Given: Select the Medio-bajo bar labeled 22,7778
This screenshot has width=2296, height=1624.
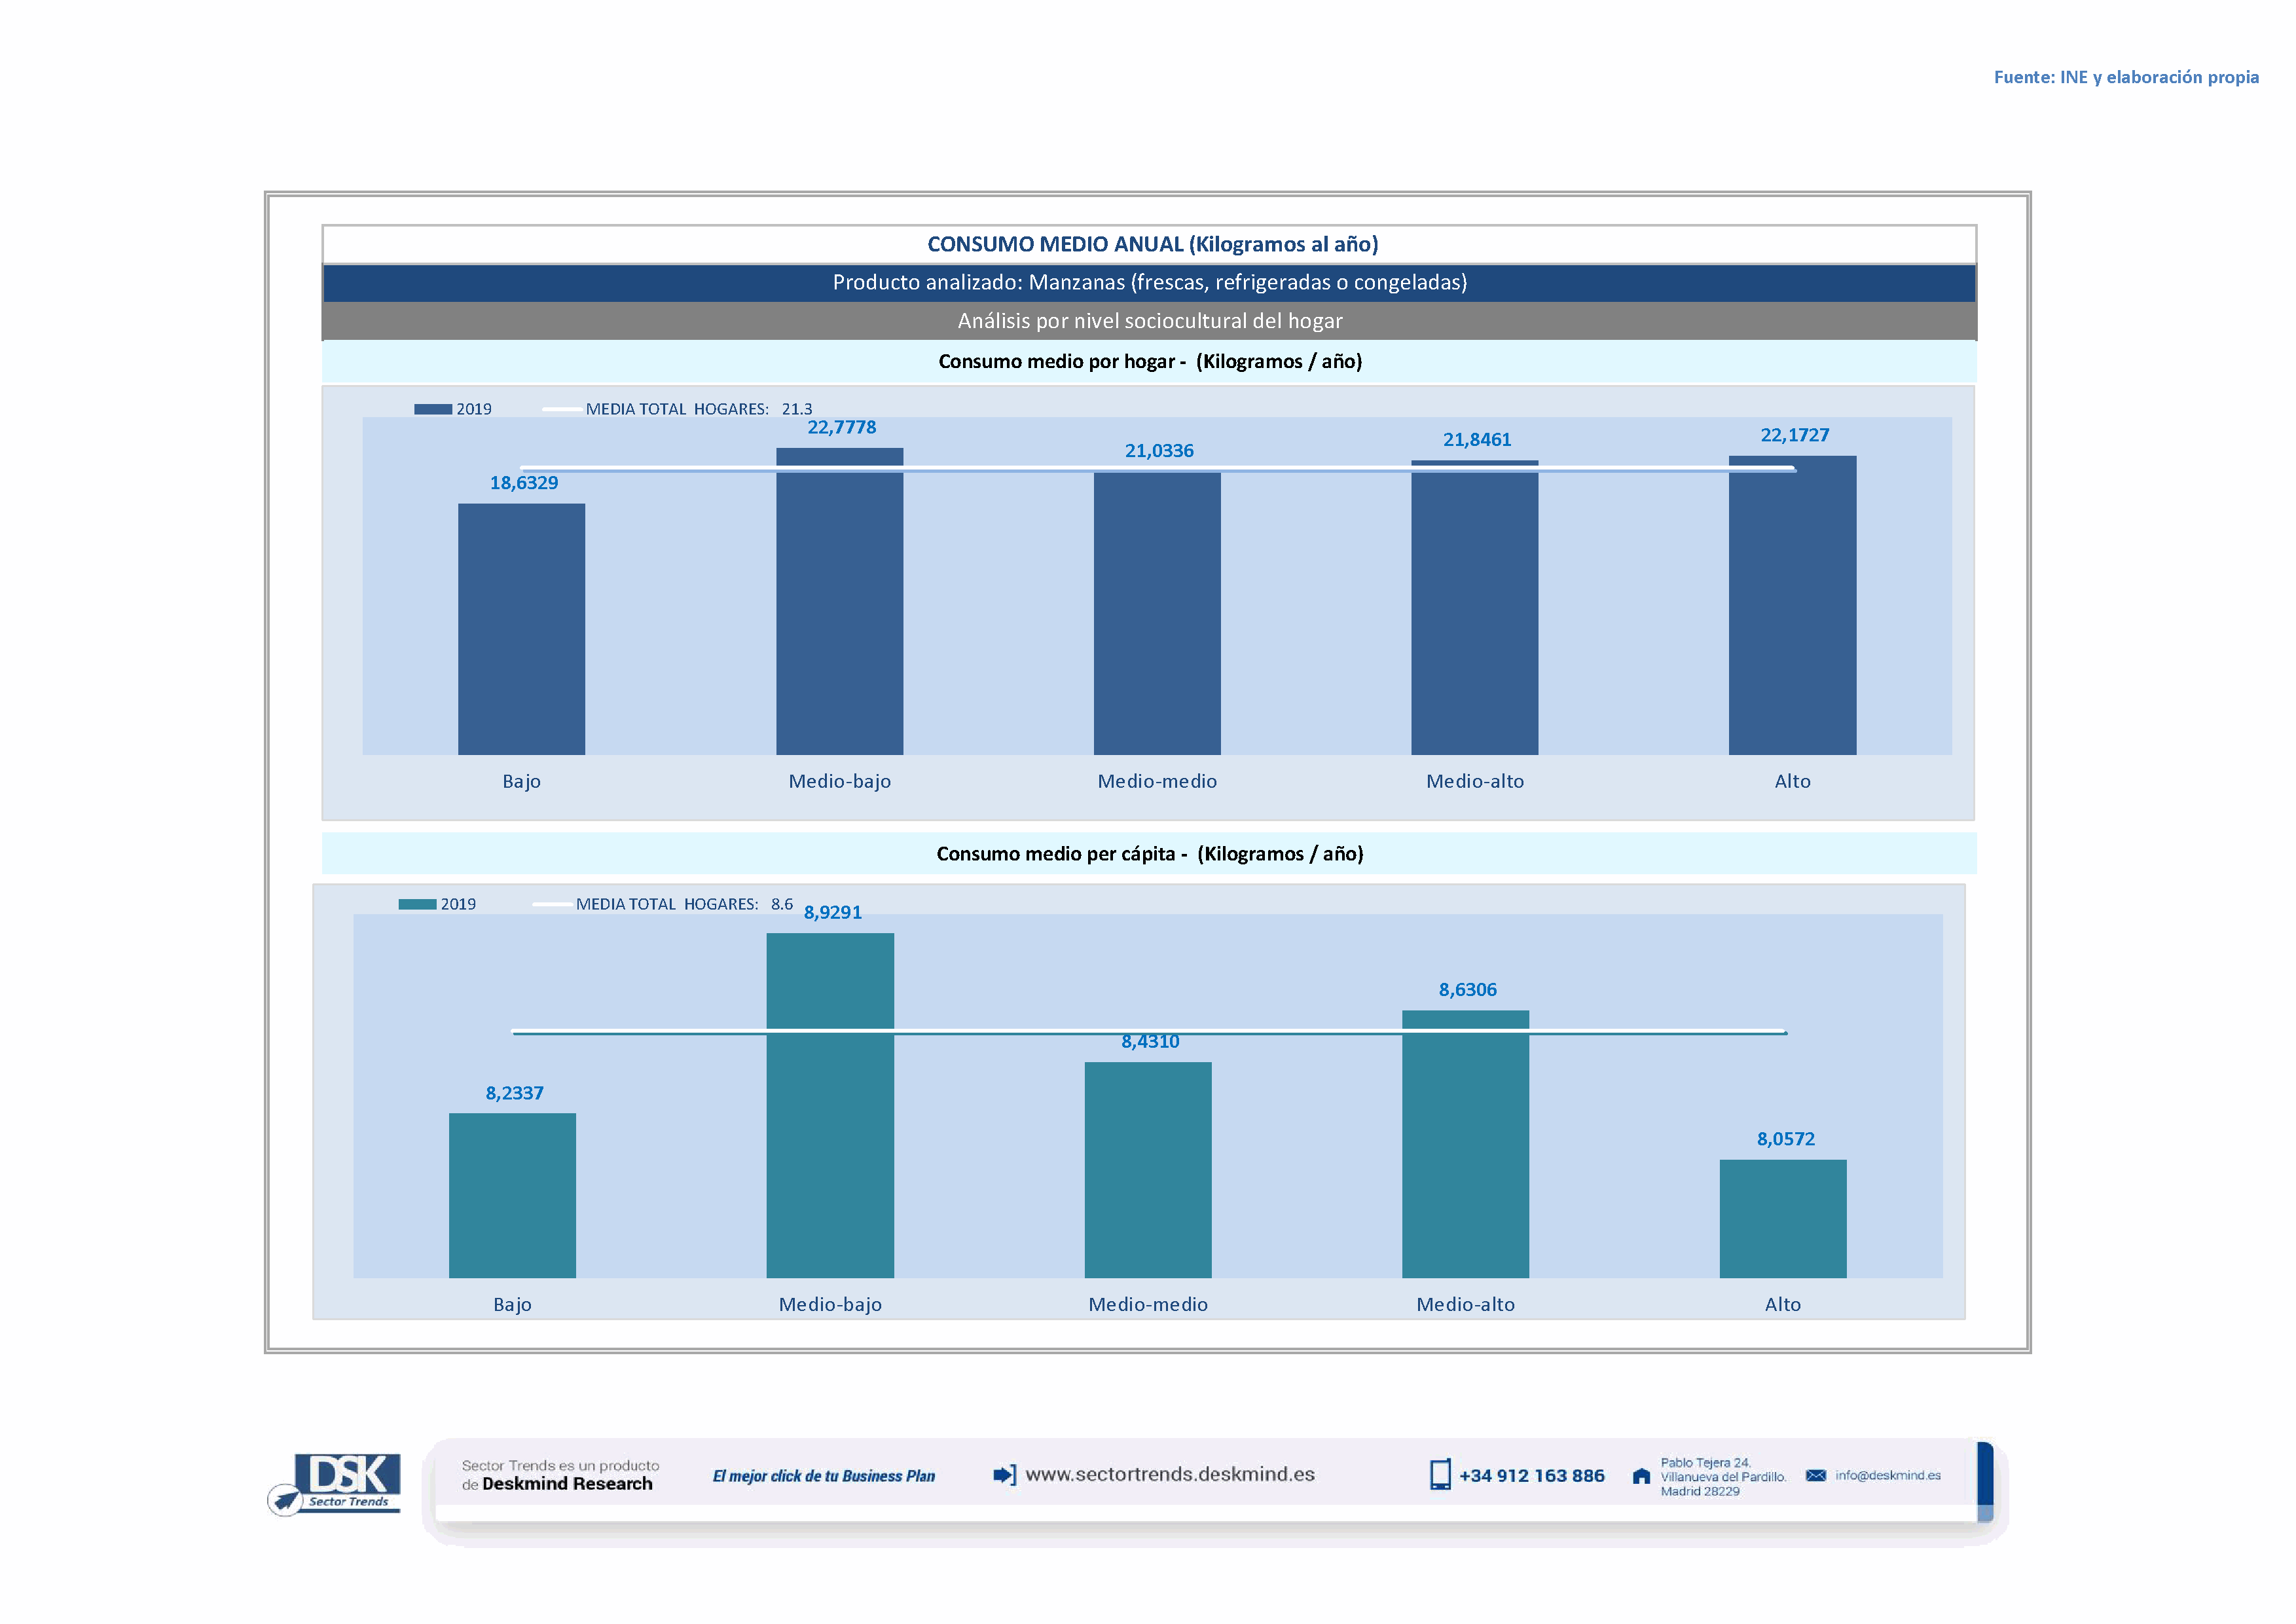Looking at the screenshot, I should point(839,600).
